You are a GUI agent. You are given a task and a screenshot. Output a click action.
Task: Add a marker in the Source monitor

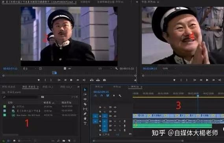point(39,80)
